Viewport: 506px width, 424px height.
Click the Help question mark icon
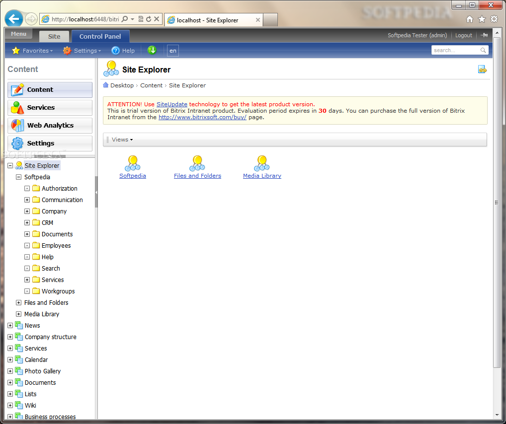[115, 50]
